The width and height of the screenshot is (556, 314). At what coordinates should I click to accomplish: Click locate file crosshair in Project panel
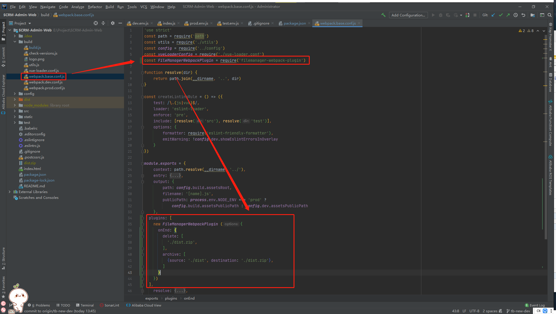[x=96, y=23]
